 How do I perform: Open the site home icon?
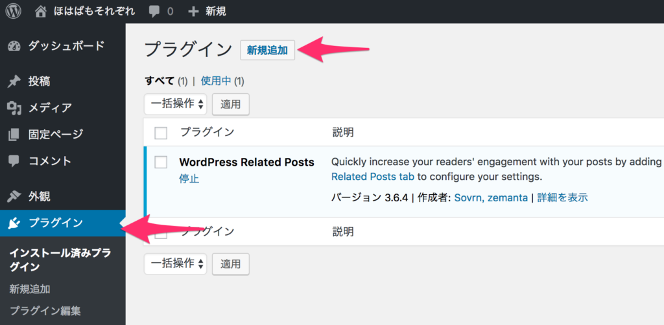41,12
